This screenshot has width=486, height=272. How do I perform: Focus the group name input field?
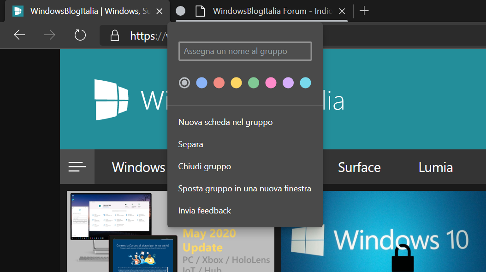click(x=245, y=51)
